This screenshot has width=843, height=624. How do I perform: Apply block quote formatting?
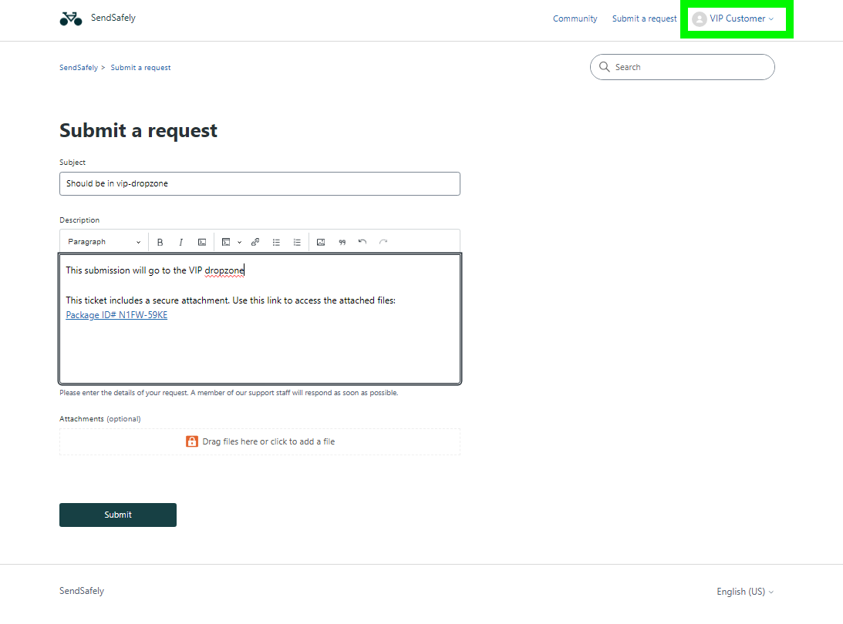click(x=342, y=242)
